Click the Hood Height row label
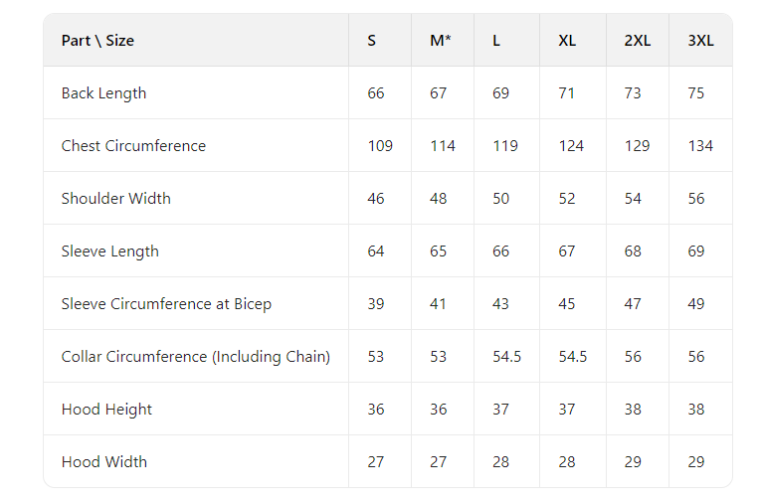Viewport: 762px width, 502px height. pyautogui.click(x=106, y=410)
